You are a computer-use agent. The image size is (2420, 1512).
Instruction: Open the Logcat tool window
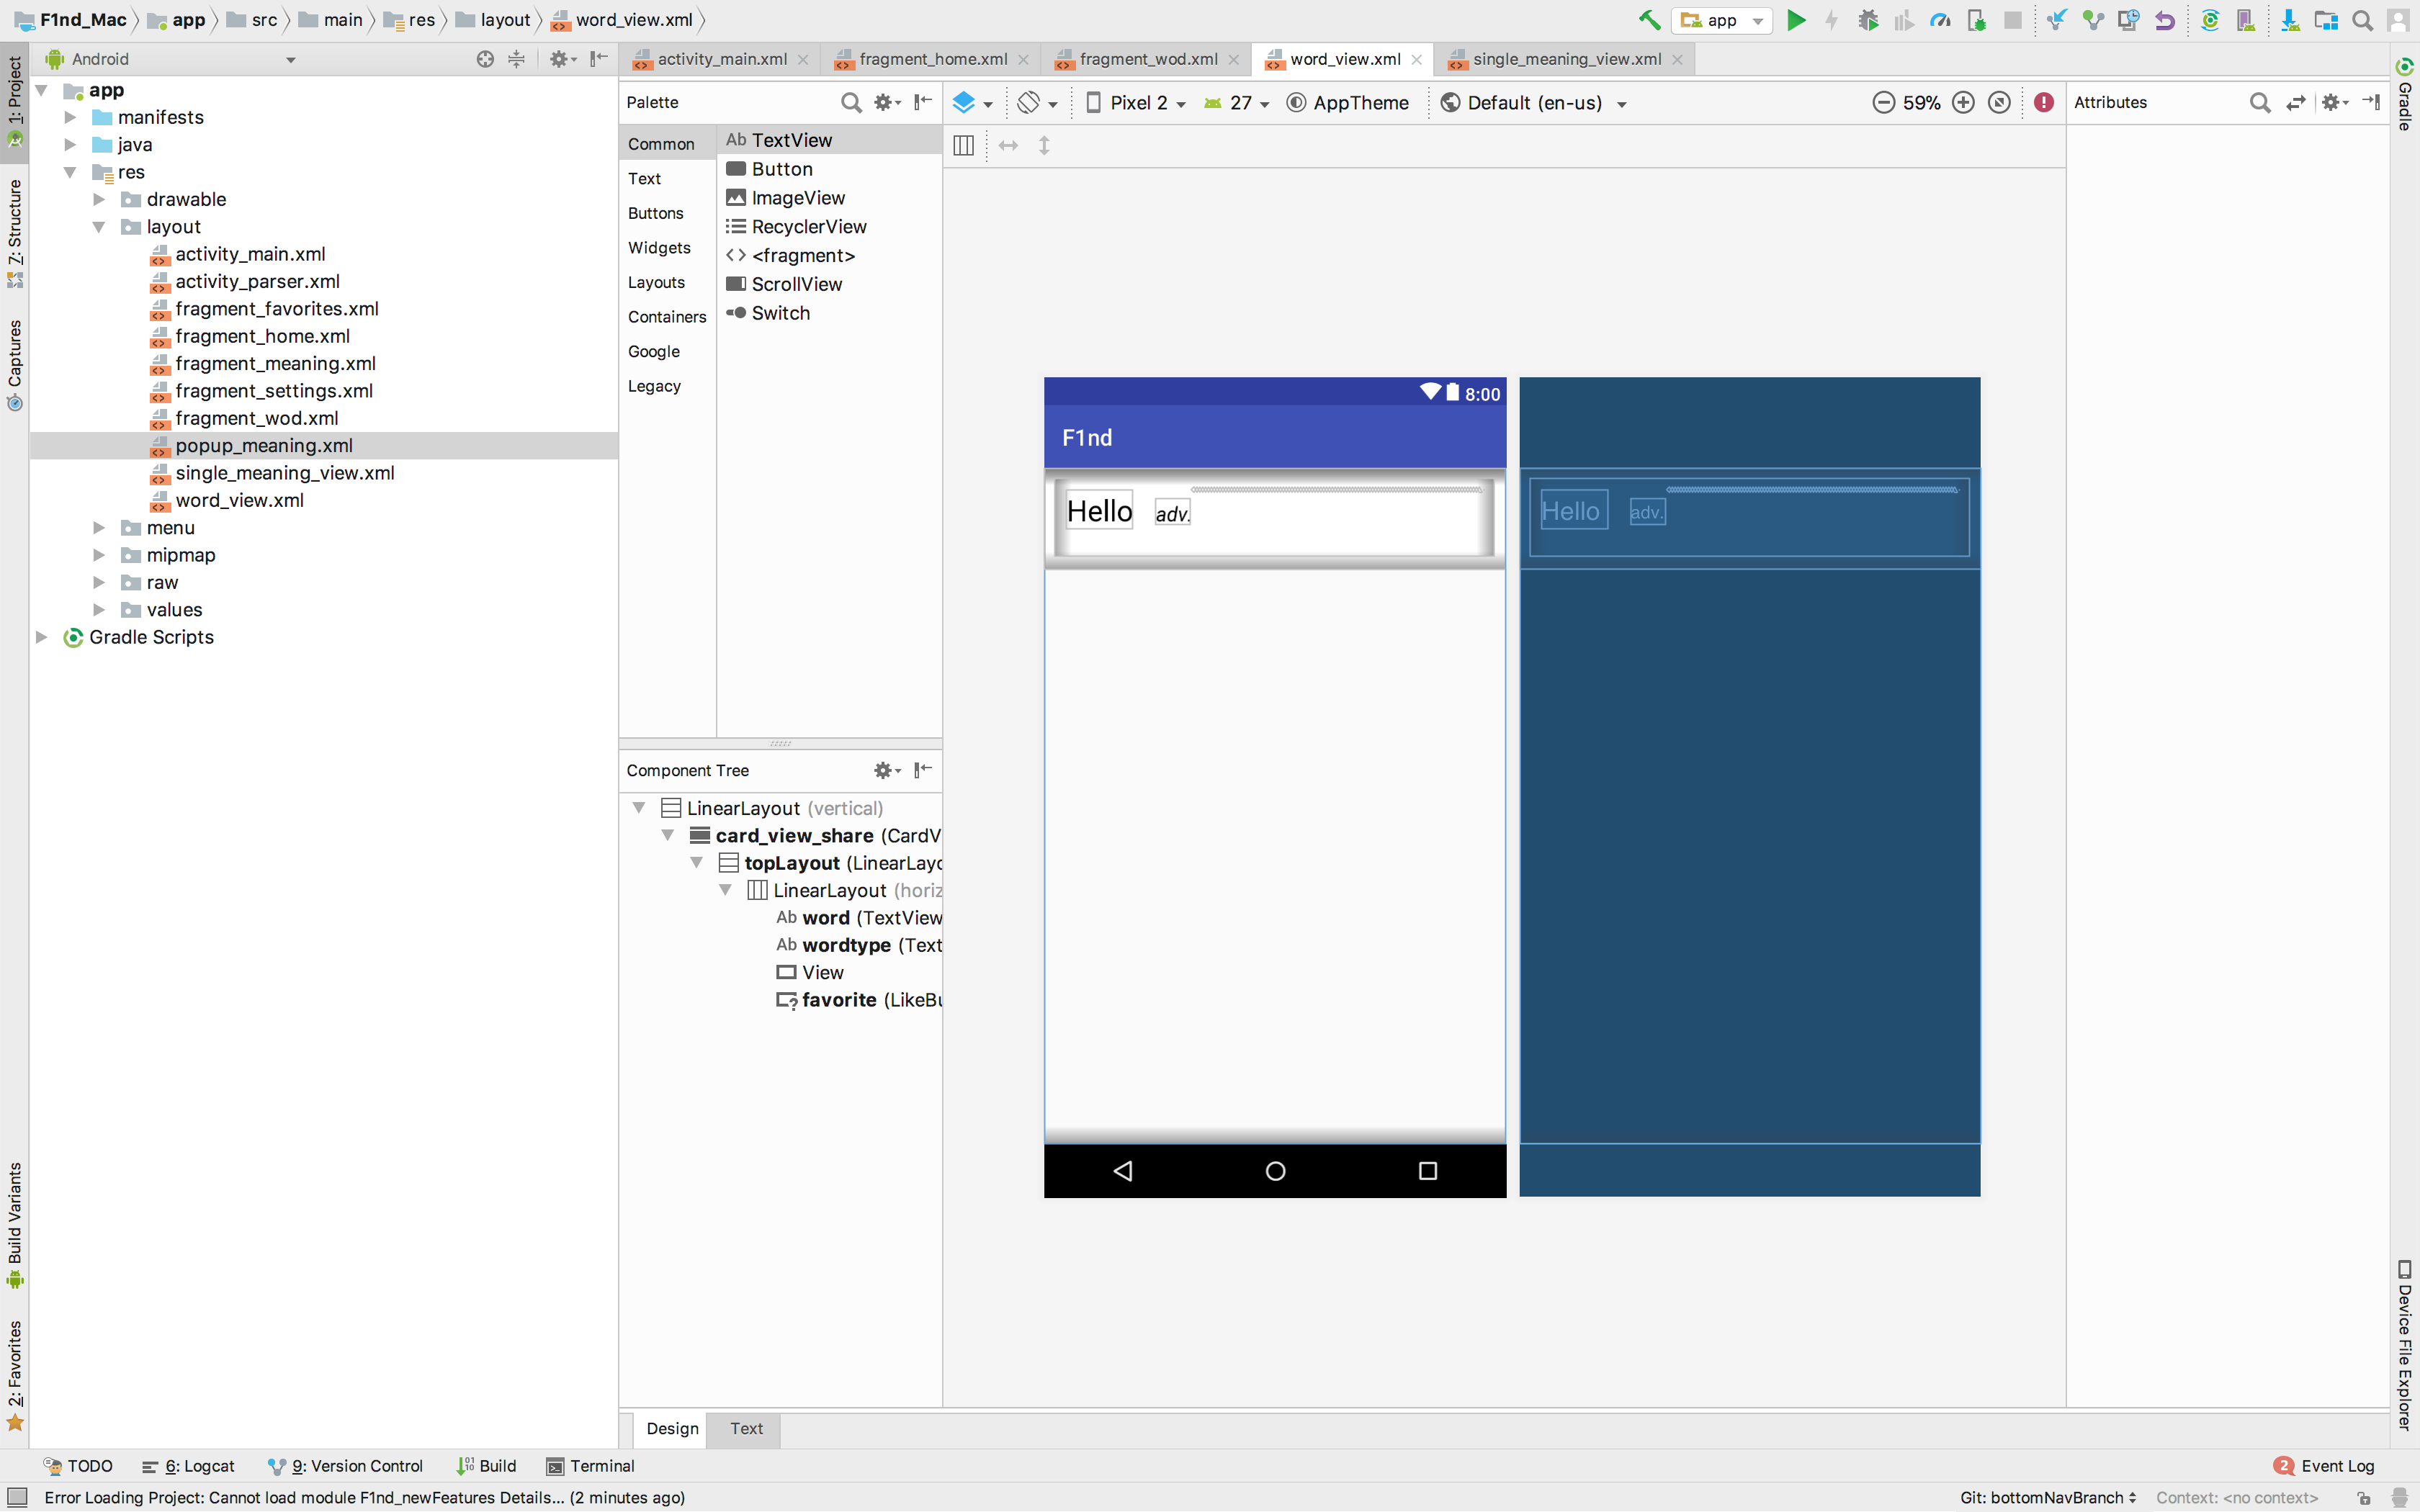[x=188, y=1466]
